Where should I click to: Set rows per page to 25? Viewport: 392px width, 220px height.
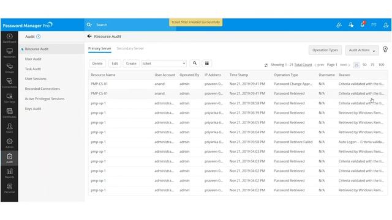(x=356, y=65)
